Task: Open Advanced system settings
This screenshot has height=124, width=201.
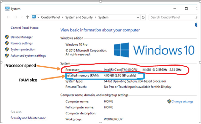Action: click(x=28, y=56)
